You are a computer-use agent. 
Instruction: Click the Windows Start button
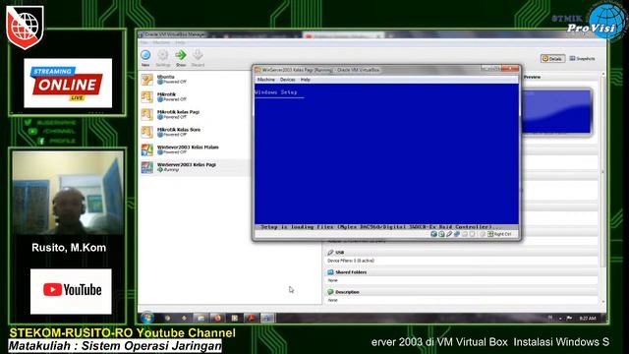click(x=147, y=319)
